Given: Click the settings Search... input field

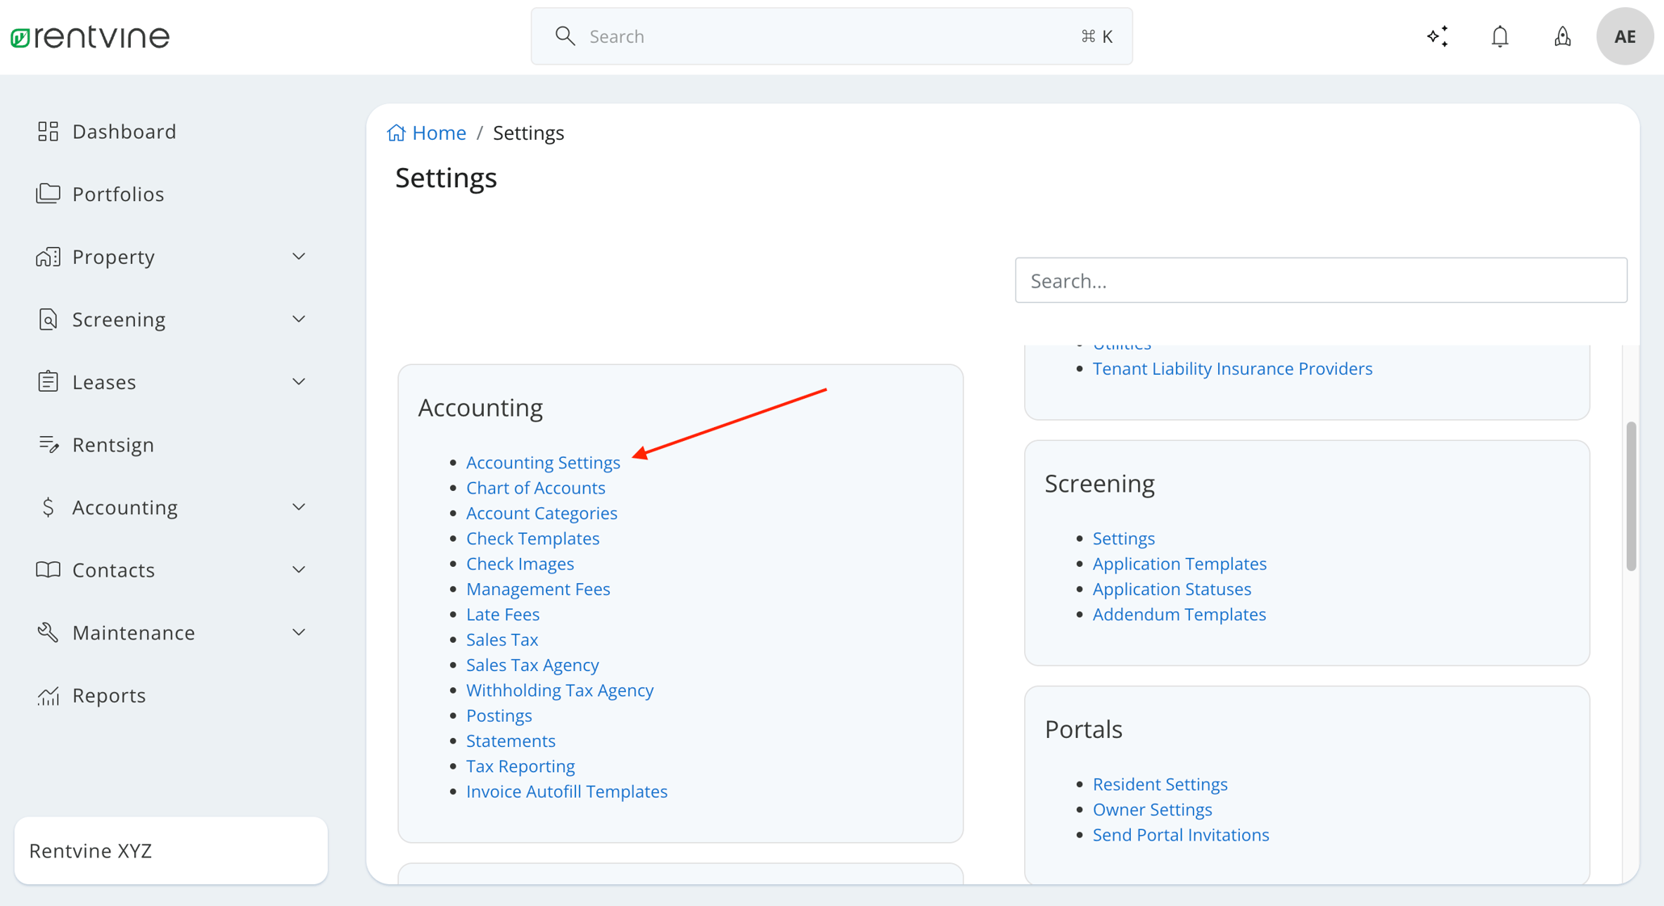Looking at the screenshot, I should [x=1320, y=280].
